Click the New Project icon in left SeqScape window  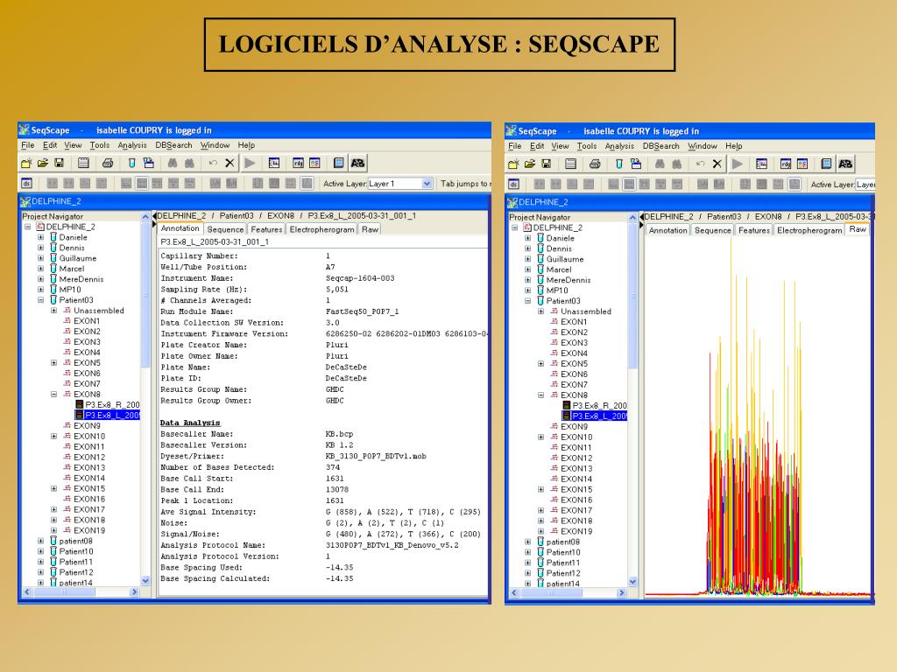point(26,164)
